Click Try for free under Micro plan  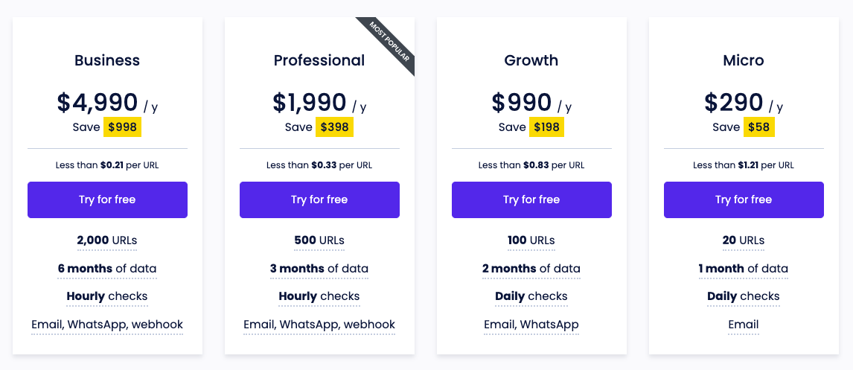(744, 200)
